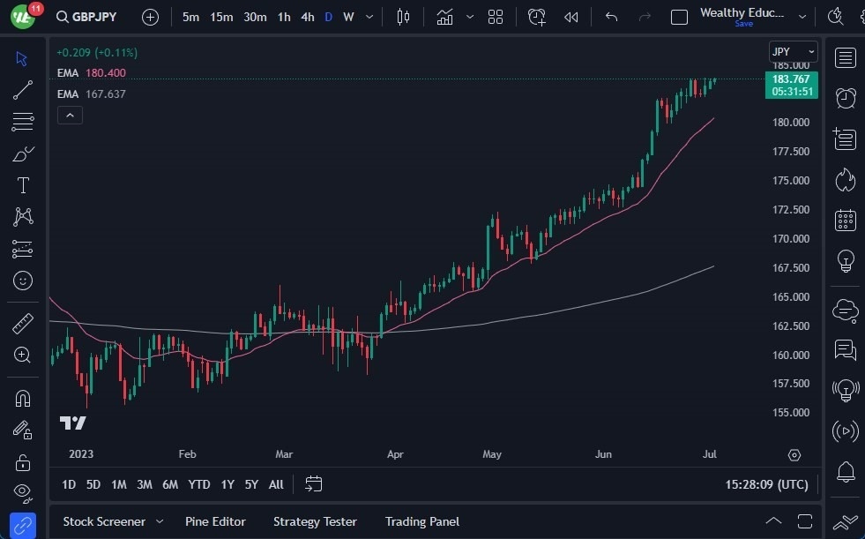Select the 4h timeframe button
Screen dimensions: 865x539
pyautogui.click(x=307, y=17)
